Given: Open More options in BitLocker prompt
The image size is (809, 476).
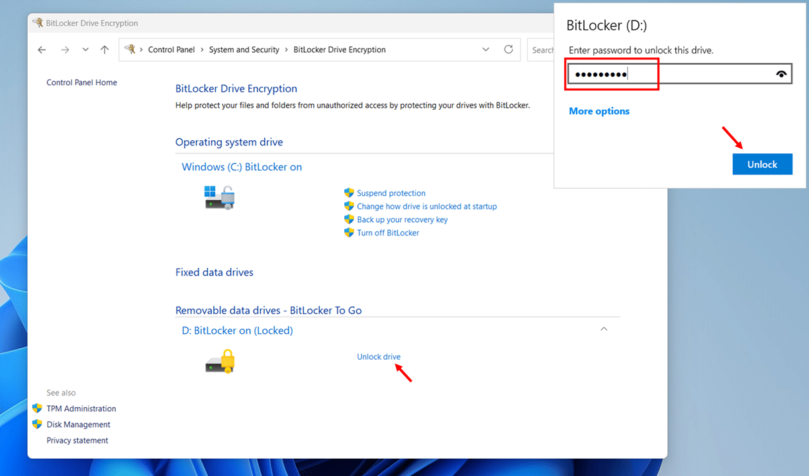Looking at the screenshot, I should pos(599,111).
